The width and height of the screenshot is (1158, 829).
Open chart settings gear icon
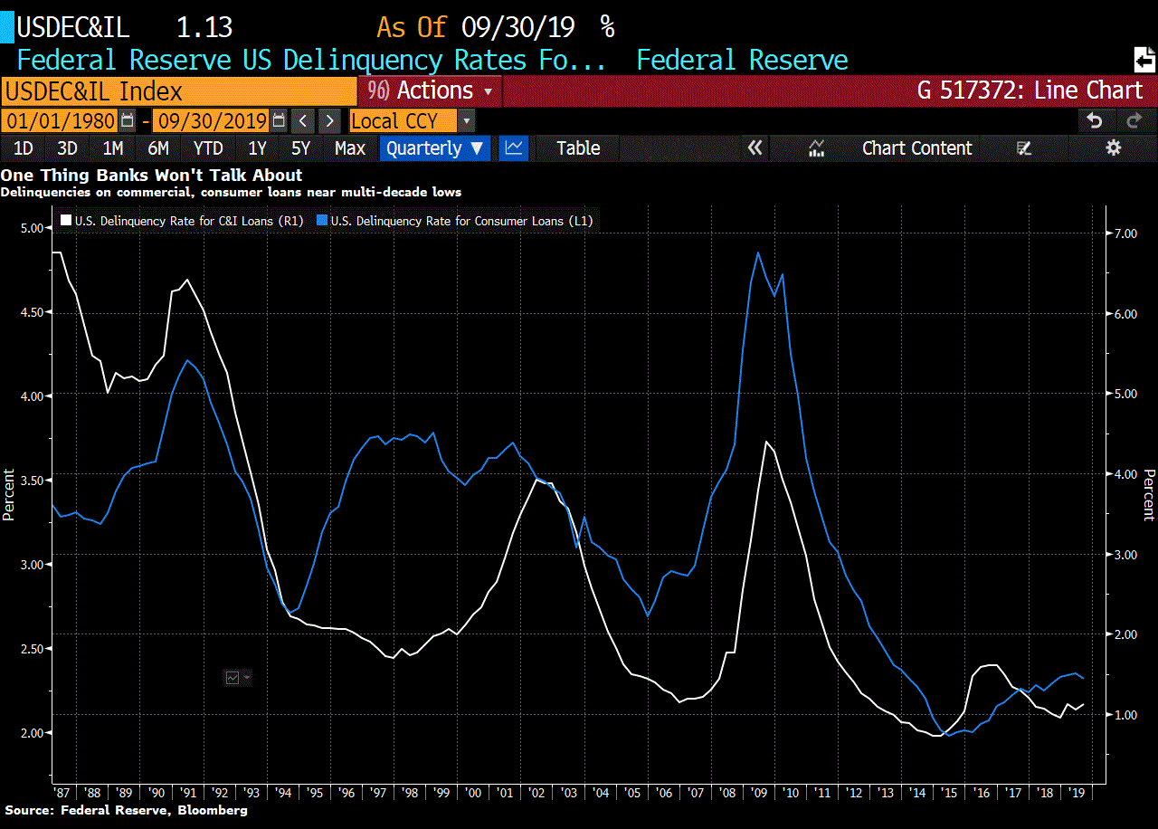click(x=1114, y=148)
